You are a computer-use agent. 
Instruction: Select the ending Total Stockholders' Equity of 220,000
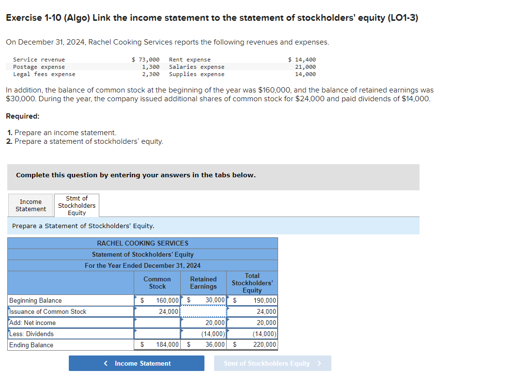pos(252,345)
